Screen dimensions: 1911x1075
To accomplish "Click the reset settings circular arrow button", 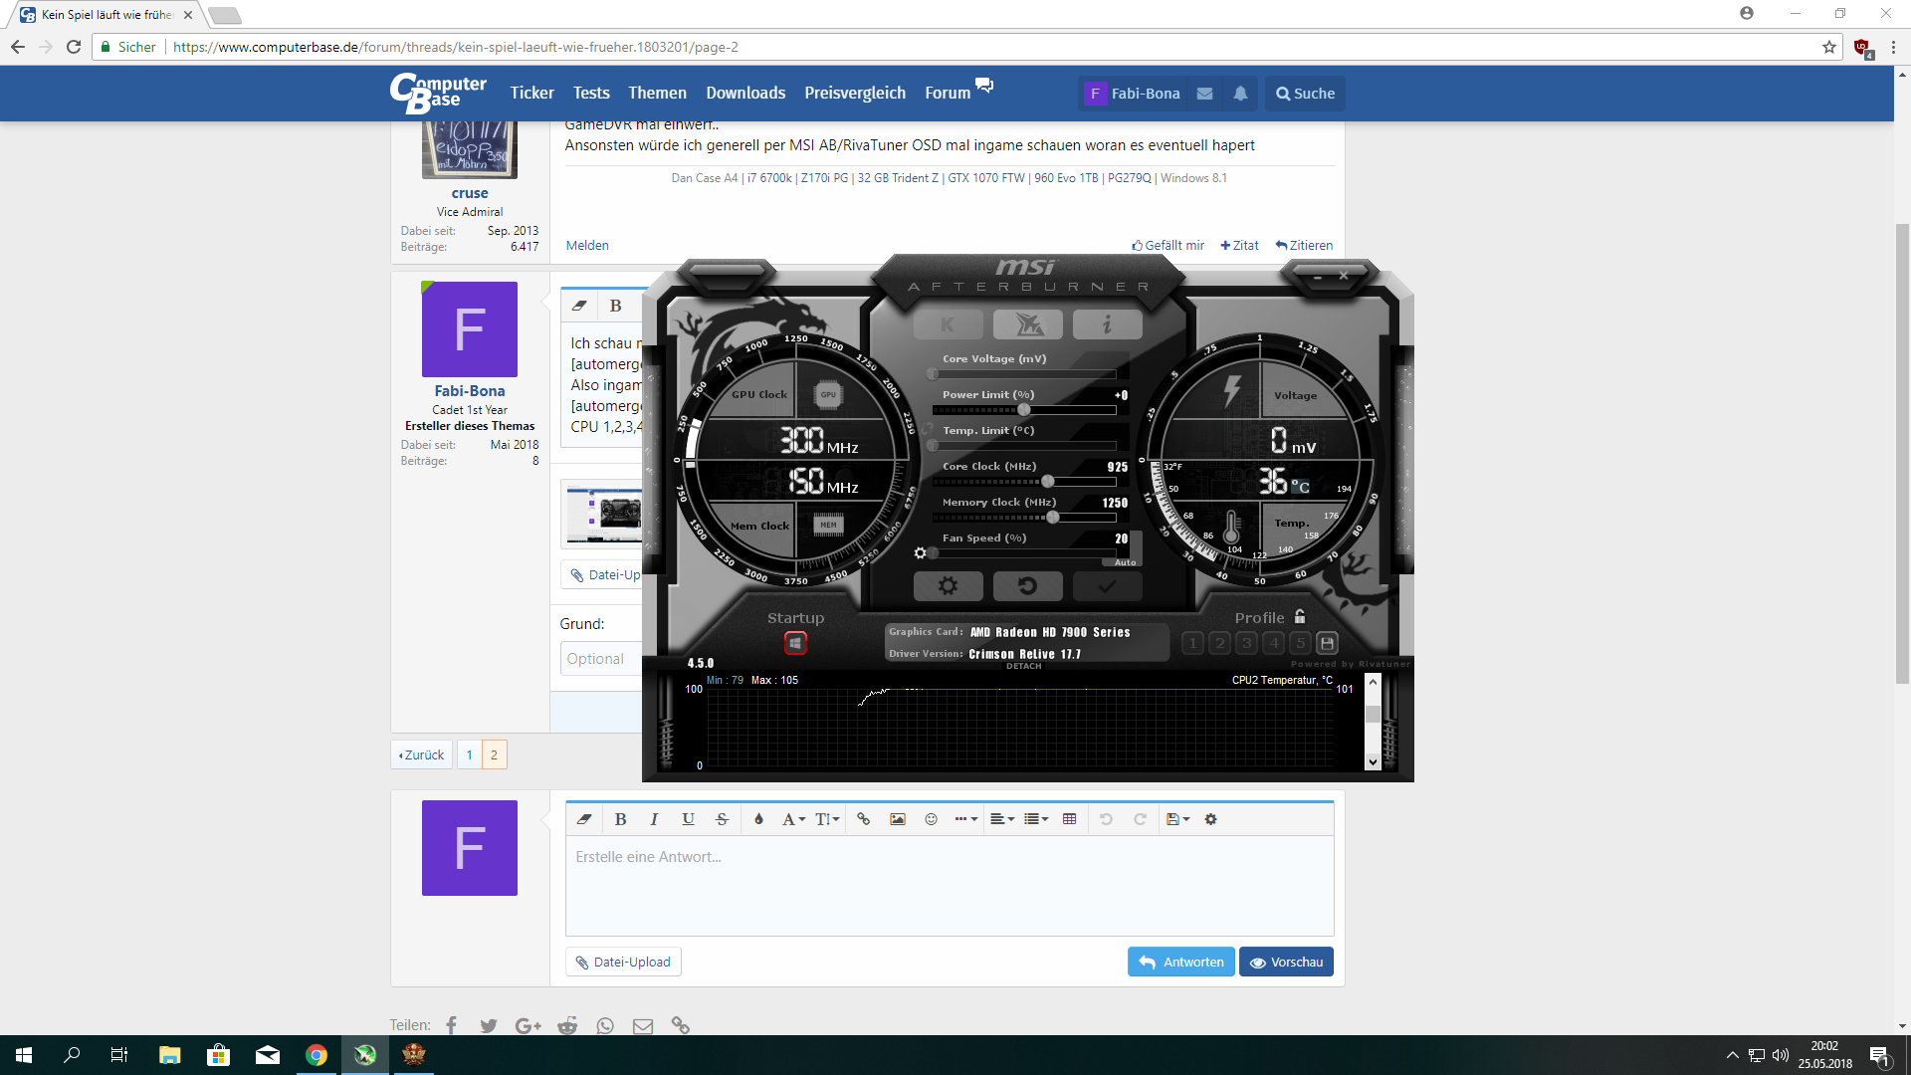I will point(1027,586).
